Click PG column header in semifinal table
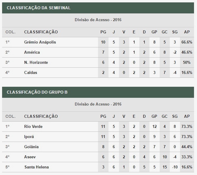The image size is (197, 175). [x=103, y=32]
